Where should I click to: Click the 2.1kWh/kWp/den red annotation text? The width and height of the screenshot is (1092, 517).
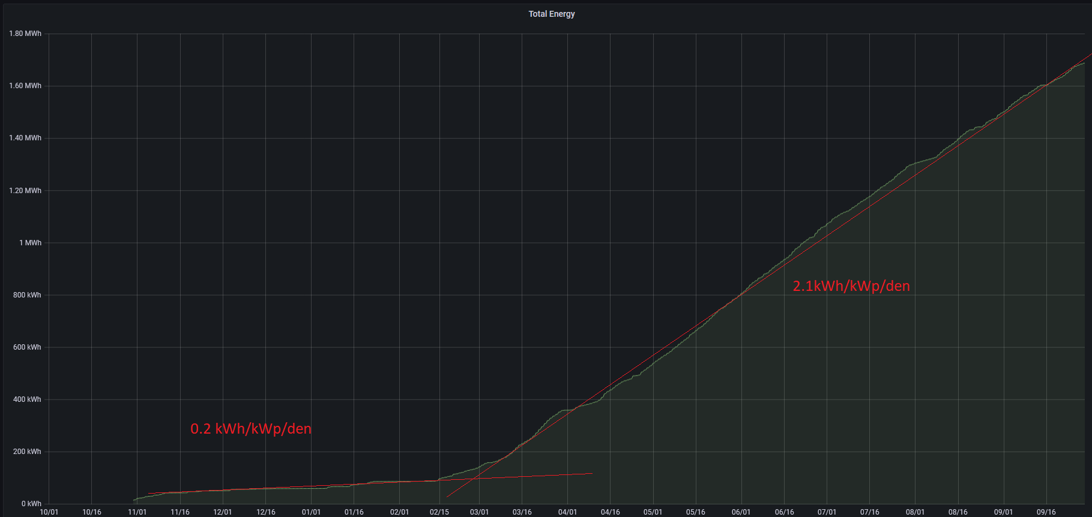click(x=851, y=286)
